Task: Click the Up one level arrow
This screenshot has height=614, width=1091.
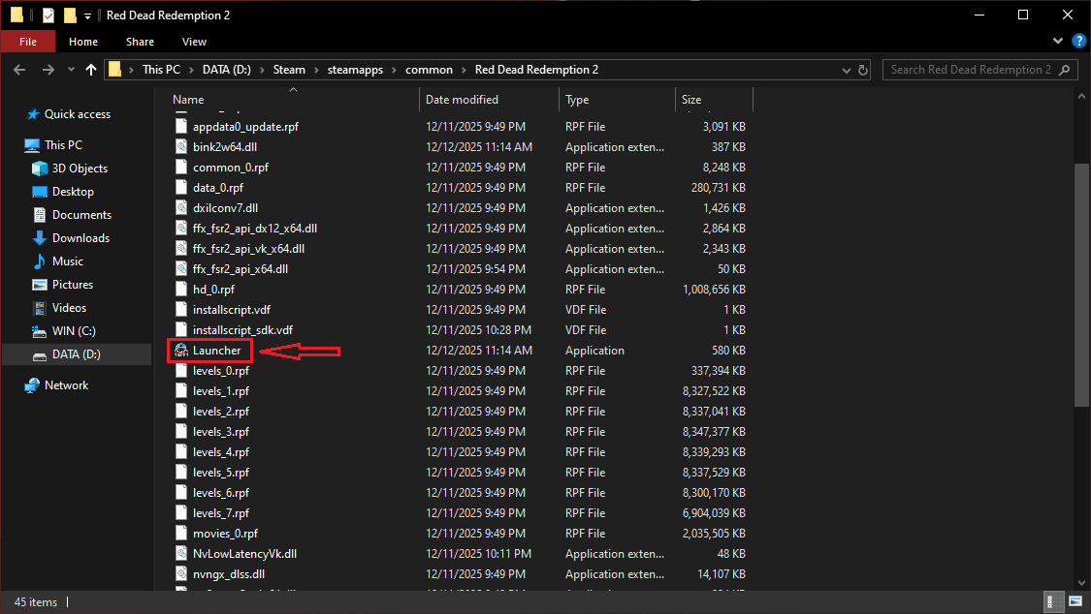Action: [x=91, y=70]
